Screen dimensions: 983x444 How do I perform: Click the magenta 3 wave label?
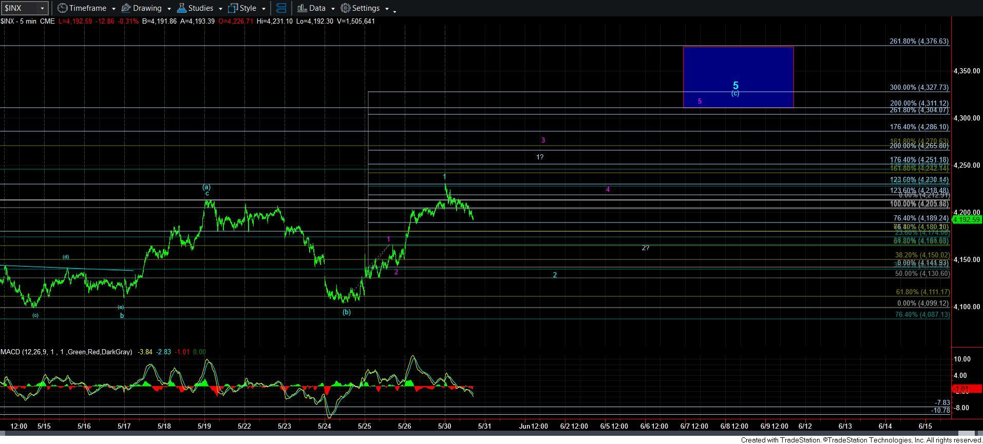pos(543,140)
